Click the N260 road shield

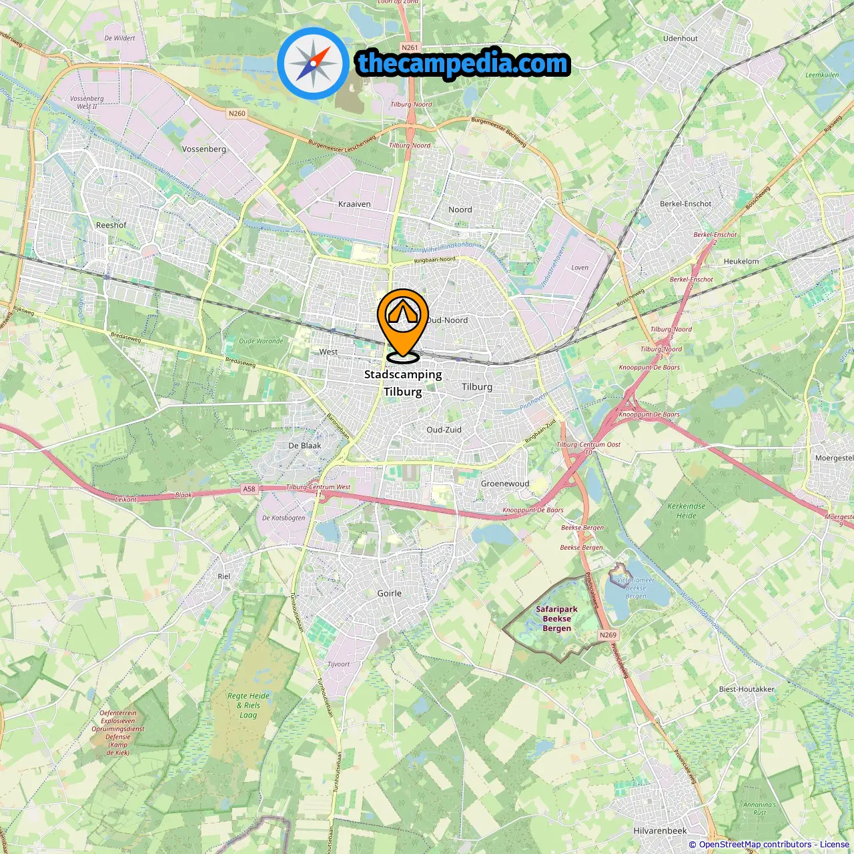[237, 113]
